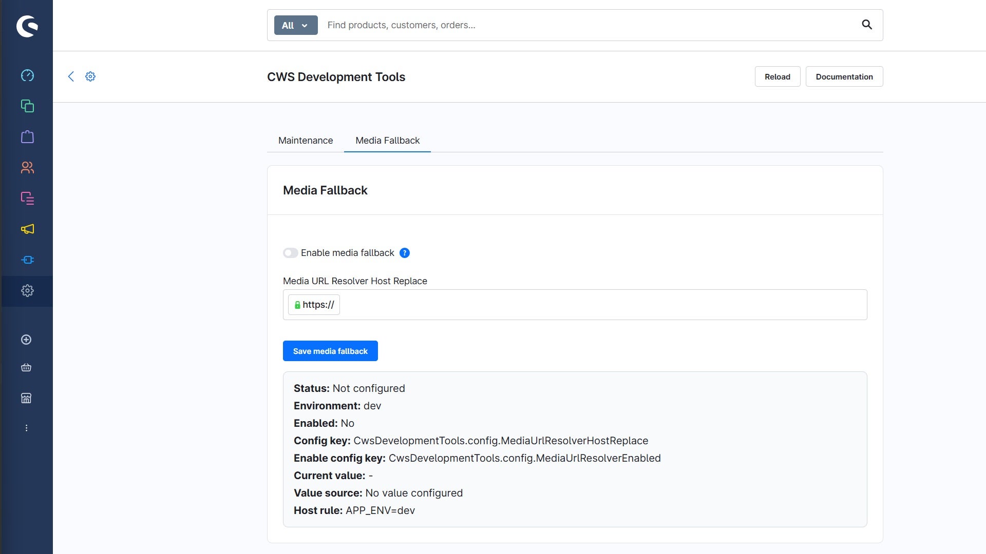Open the Settings gear in sidebar

(27, 291)
